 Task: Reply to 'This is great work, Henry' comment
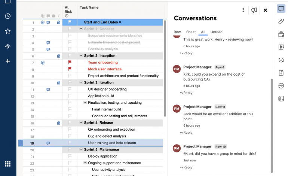(x=186, y=53)
